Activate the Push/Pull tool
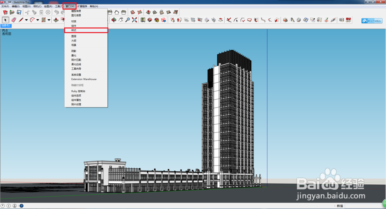 (56, 20)
